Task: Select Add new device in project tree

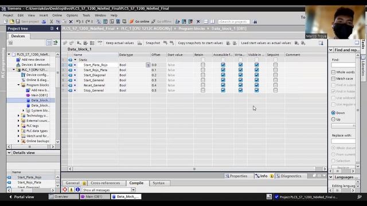Action: click(33, 60)
